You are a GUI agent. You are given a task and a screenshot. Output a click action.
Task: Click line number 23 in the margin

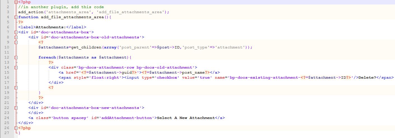tap(7, 113)
